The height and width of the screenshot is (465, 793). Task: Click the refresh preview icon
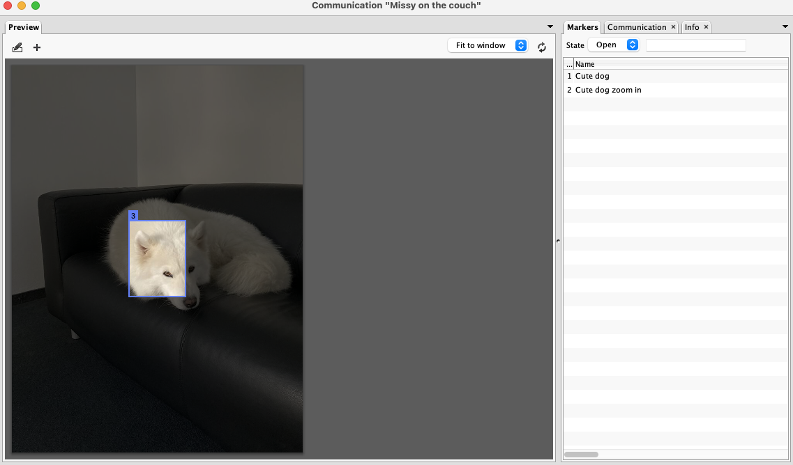tap(542, 47)
